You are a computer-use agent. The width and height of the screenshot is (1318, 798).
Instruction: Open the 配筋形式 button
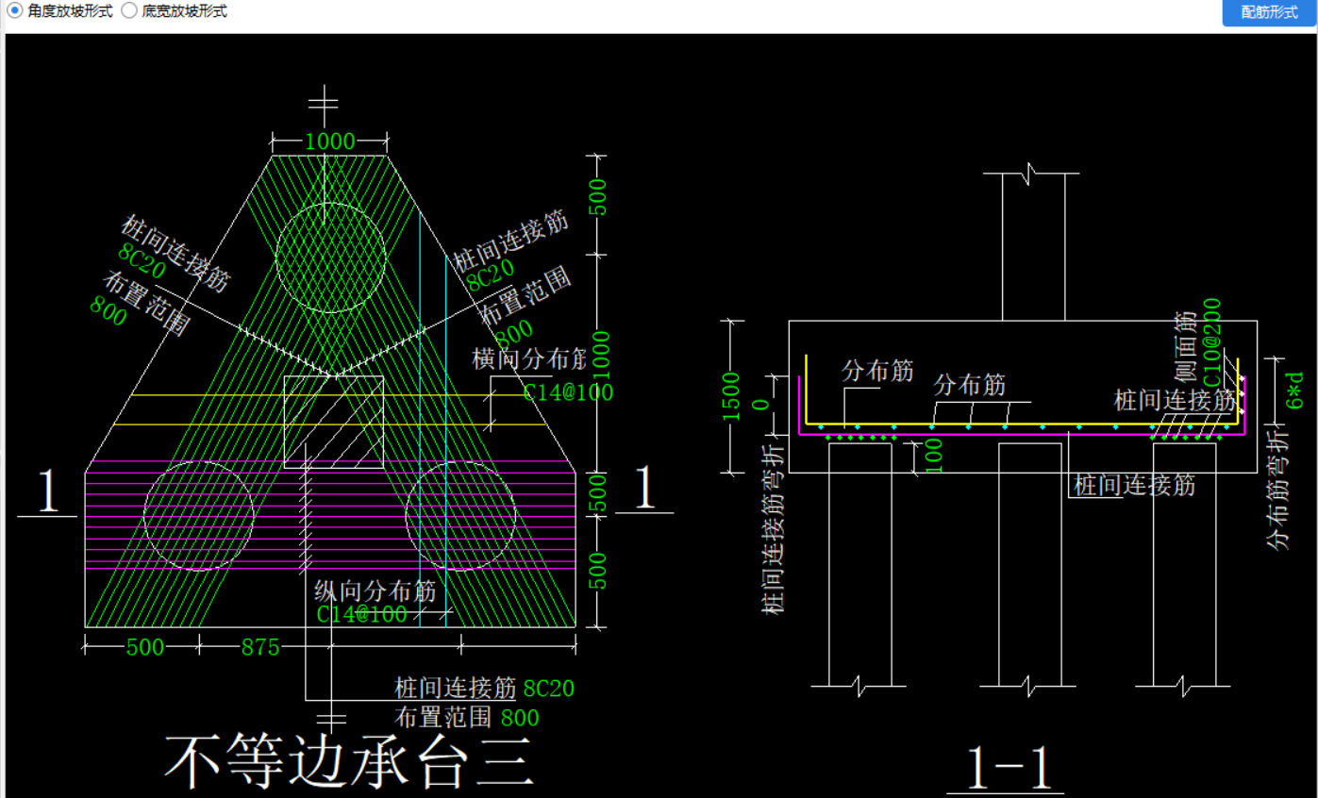click(1269, 12)
